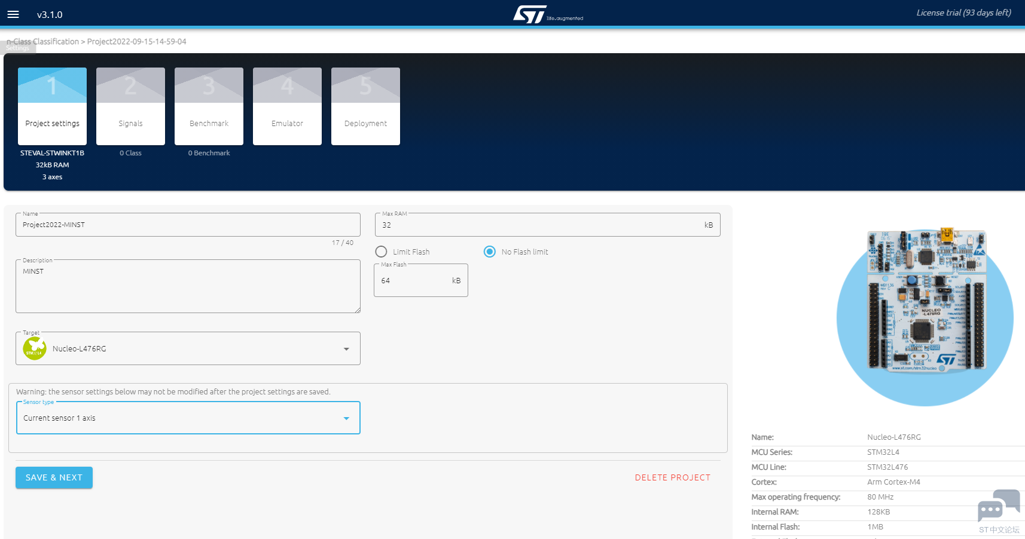Go to step 4 Emulator

coord(287,106)
